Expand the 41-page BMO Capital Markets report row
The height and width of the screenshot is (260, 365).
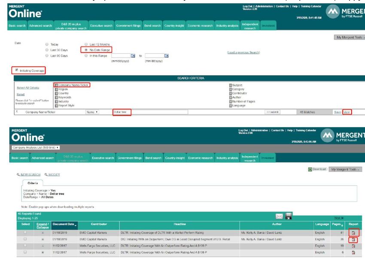click(43, 233)
